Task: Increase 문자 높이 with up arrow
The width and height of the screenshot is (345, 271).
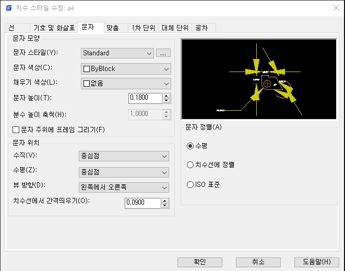Action: [166, 96]
